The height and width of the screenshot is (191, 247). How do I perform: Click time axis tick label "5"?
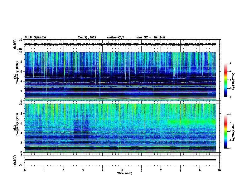click(x=122, y=170)
